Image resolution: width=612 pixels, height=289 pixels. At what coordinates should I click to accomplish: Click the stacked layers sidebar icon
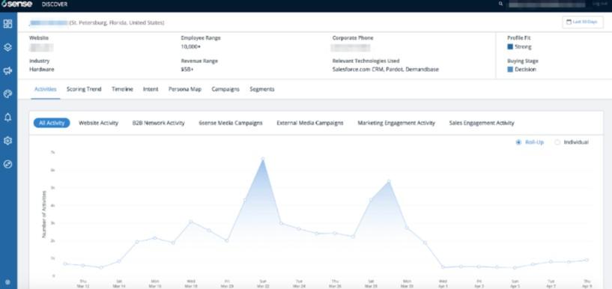7,47
